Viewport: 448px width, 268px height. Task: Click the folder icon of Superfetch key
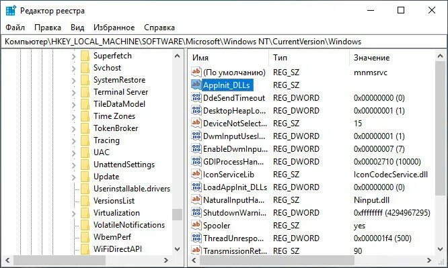(x=85, y=56)
